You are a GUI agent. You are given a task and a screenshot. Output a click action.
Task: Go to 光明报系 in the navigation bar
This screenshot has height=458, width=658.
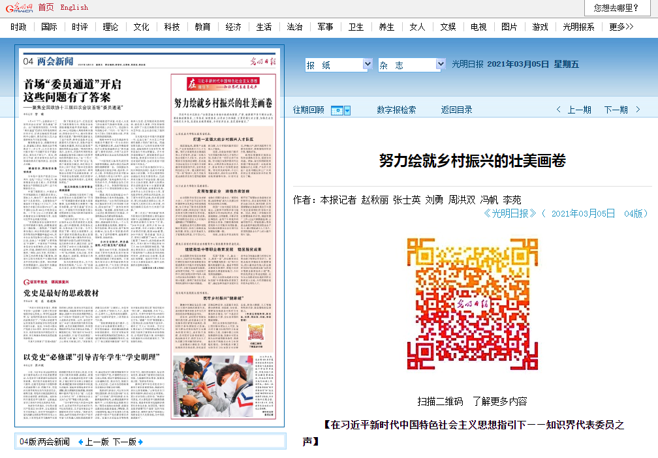[x=578, y=27]
